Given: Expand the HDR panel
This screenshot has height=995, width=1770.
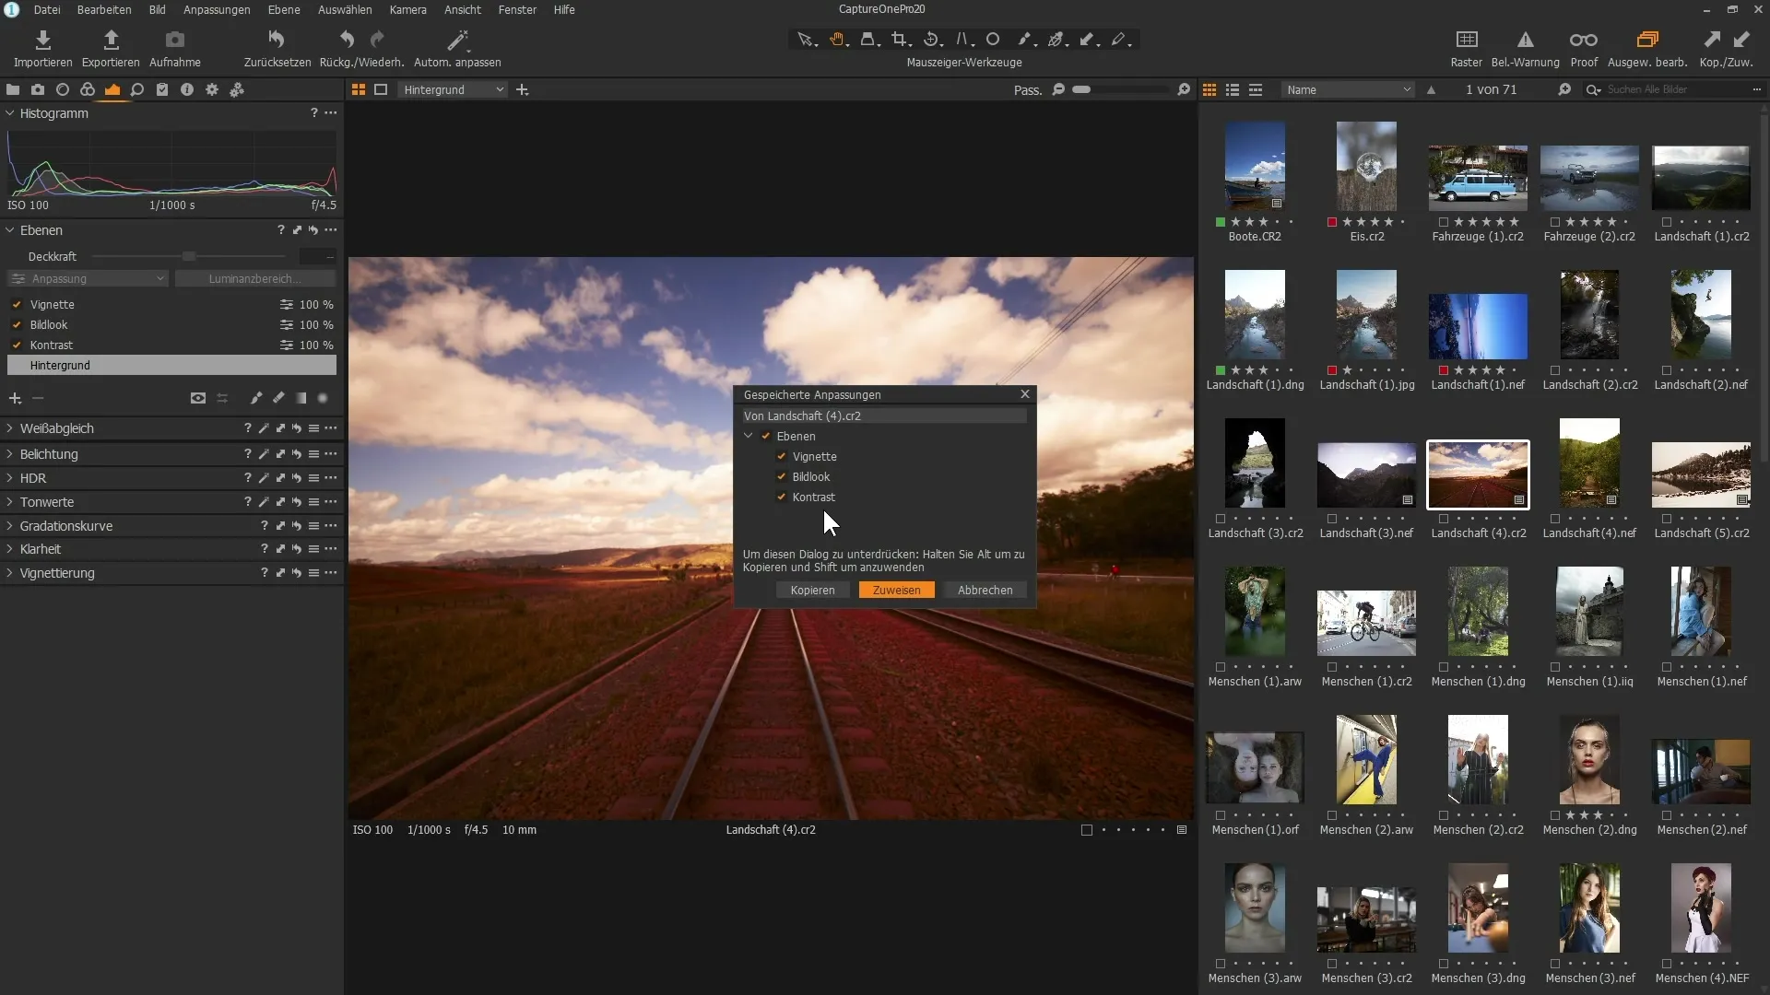Looking at the screenshot, I should click(10, 478).
